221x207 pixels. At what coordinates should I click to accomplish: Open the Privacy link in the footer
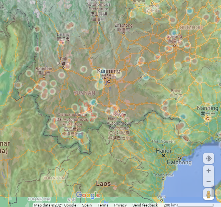(x=120, y=205)
